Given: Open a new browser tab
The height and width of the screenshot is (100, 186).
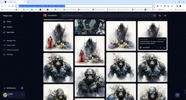Looking at the screenshot, I should coord(28,2).
